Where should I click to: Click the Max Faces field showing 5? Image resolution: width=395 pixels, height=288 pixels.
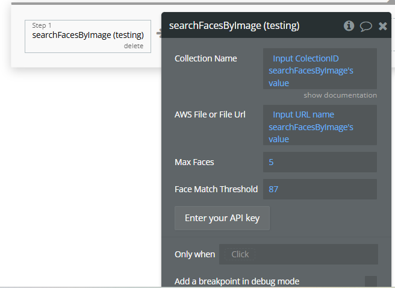coord(320,162)
